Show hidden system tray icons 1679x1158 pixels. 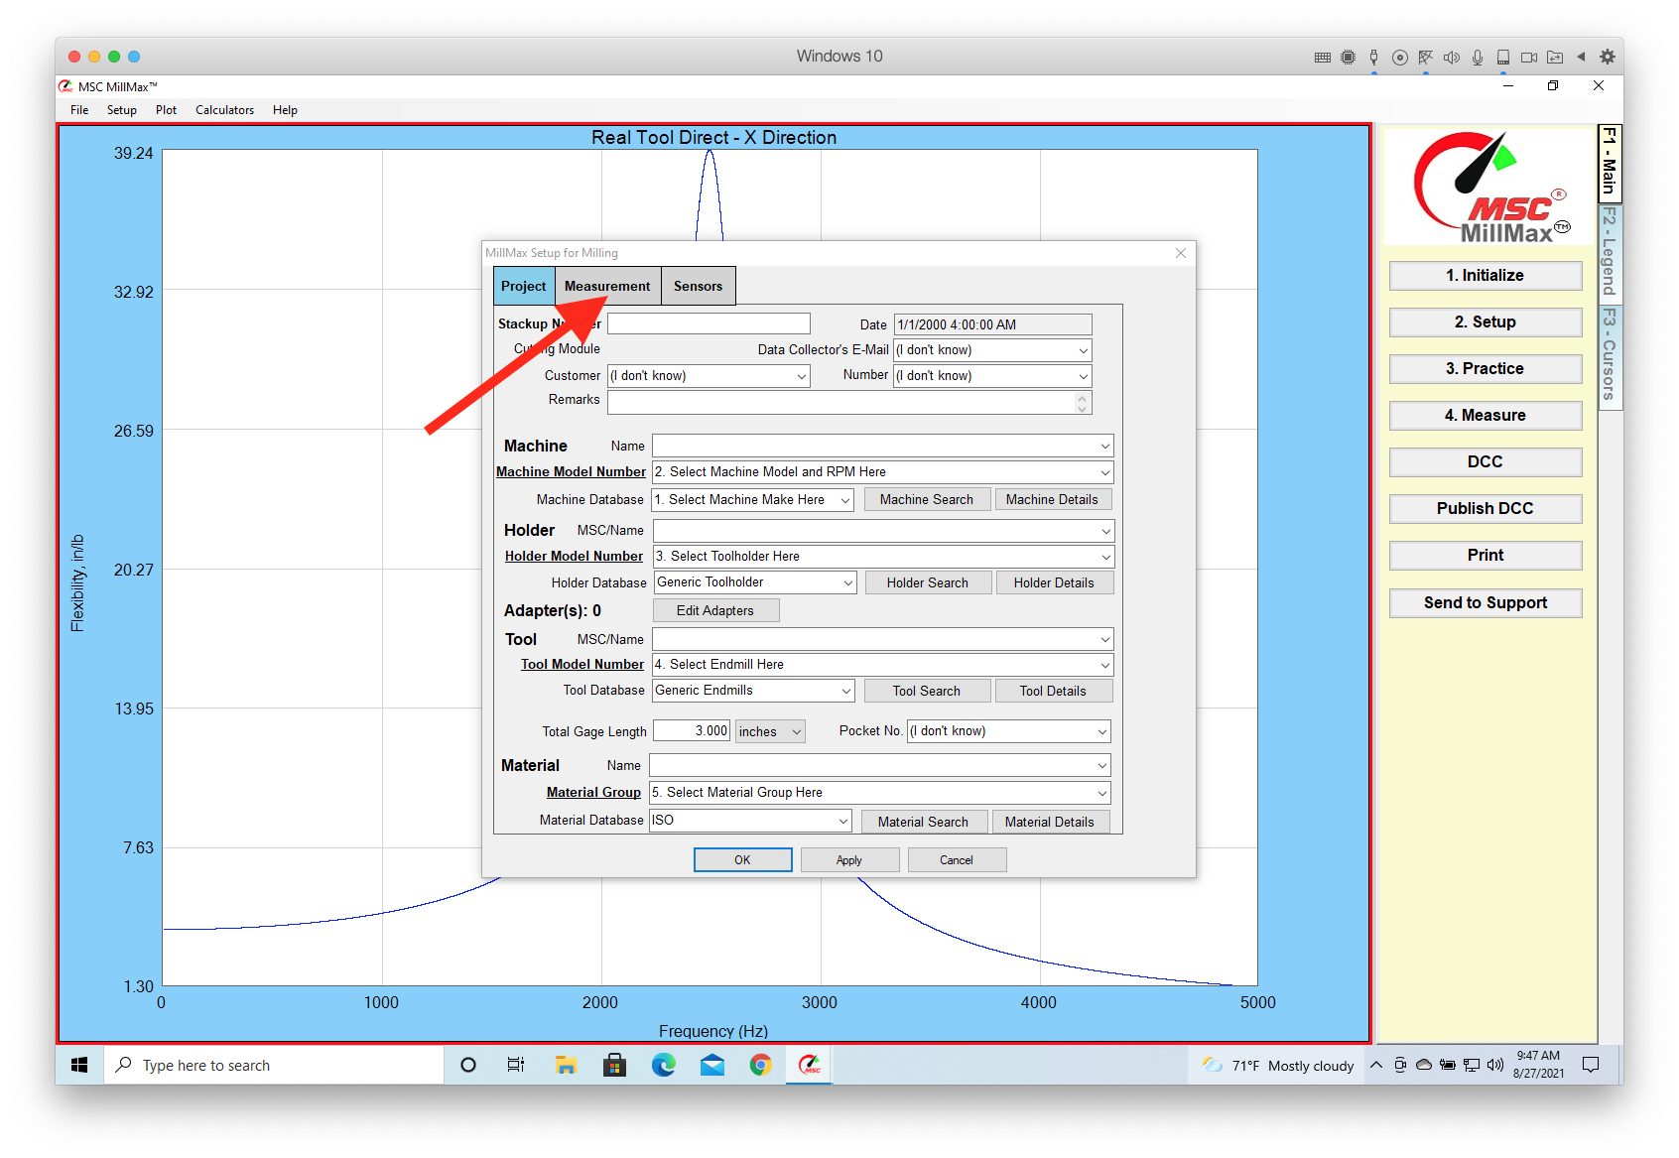click(1376, 1065)
